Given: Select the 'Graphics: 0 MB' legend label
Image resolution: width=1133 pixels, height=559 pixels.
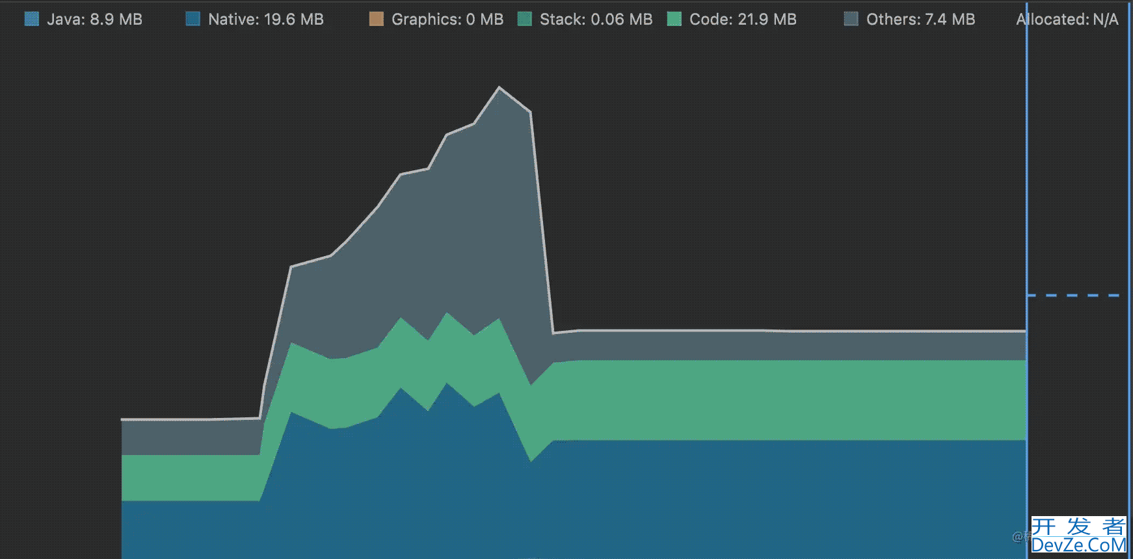Looking at the screenshot, I should (x=447, y=19).
